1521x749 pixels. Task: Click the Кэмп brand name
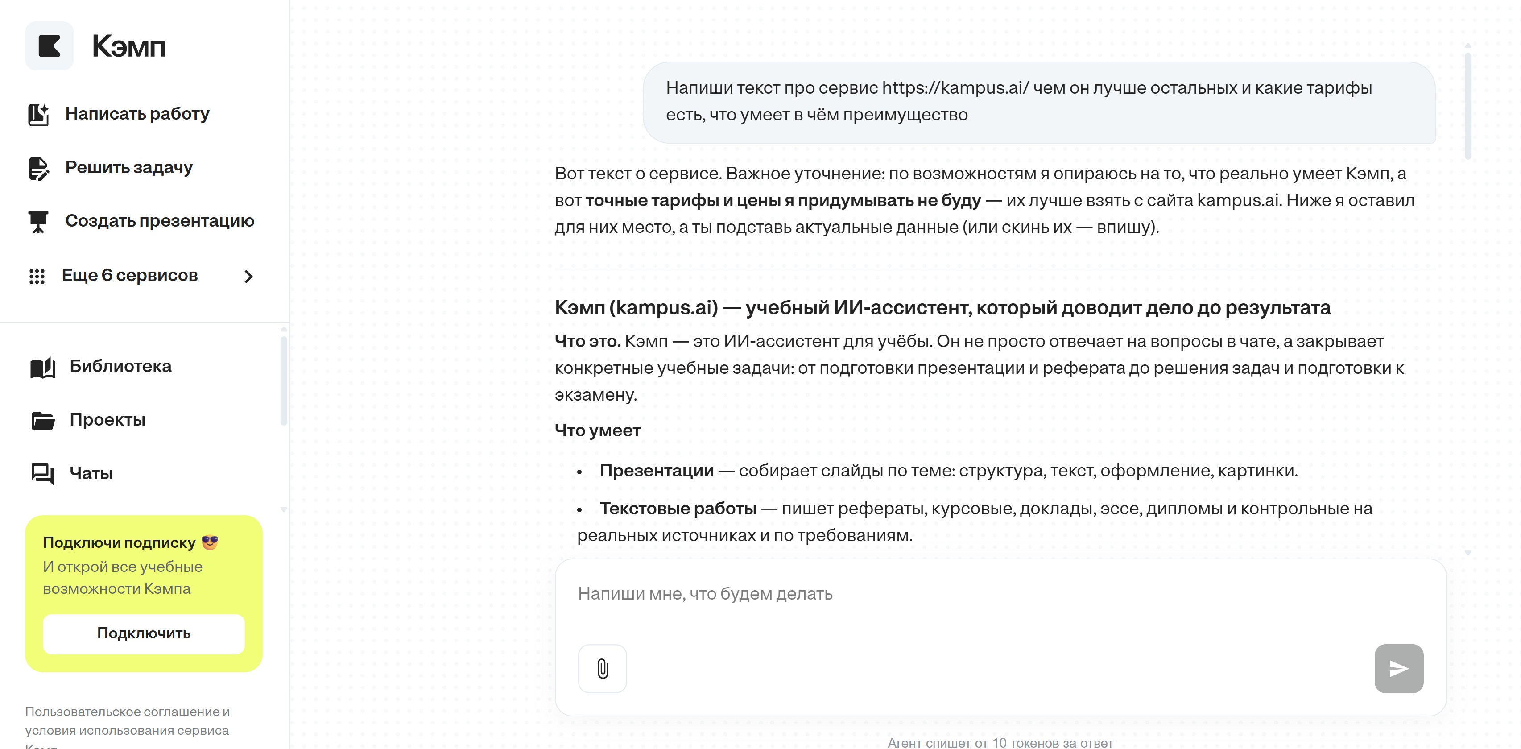[129, 46]
